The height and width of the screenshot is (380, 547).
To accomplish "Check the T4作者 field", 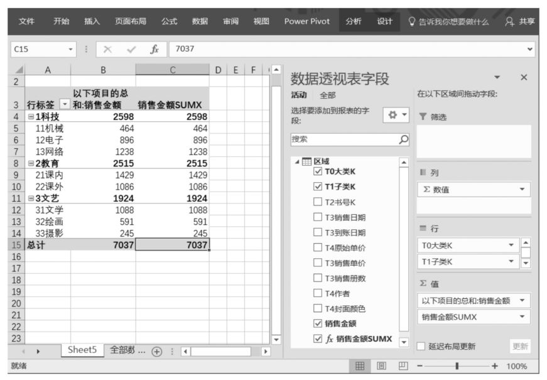I will (317, 293).
